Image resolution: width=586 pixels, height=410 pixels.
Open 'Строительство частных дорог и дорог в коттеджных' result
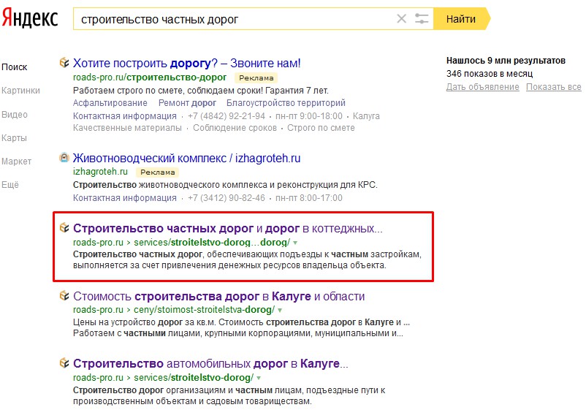pyautogui.click(x=227, y=228)
